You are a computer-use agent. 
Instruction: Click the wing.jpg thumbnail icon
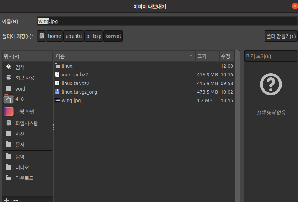pyautogui.click(x=57, y=100)
